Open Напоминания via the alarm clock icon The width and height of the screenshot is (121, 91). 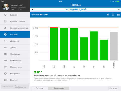pos(5,67)
